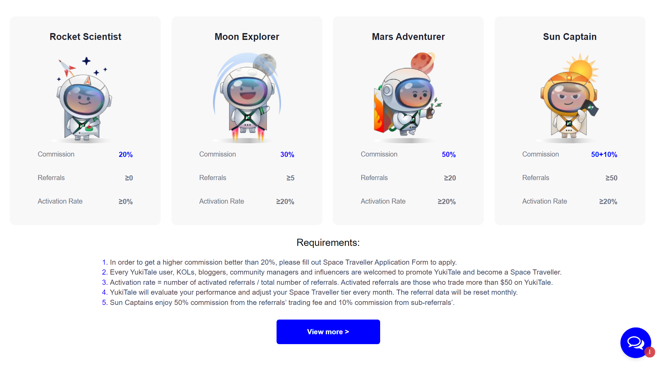Viewport: 656px width, 368px height.
Task: Click Moon Explorer Activation Rate ≥20%
Action: (285, 202)
